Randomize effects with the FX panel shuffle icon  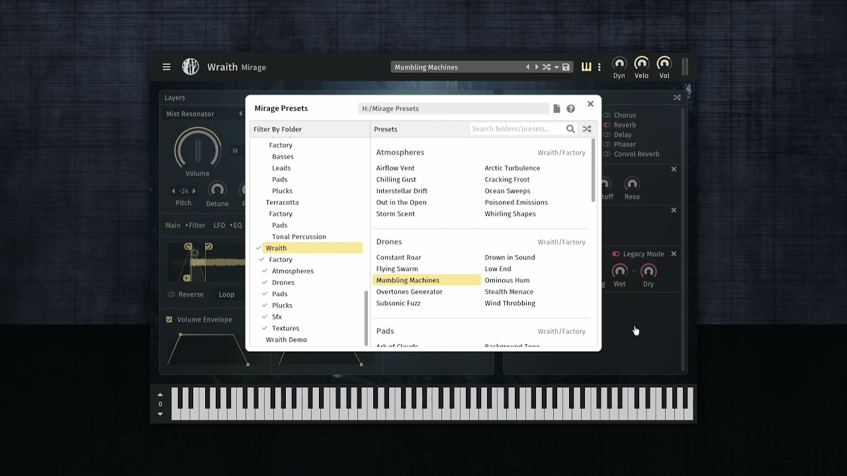click(677, 97)
